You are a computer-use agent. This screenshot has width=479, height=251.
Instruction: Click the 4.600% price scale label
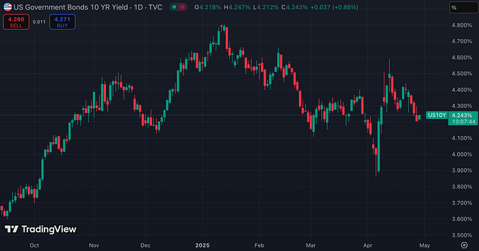click(x=462, y=57)
